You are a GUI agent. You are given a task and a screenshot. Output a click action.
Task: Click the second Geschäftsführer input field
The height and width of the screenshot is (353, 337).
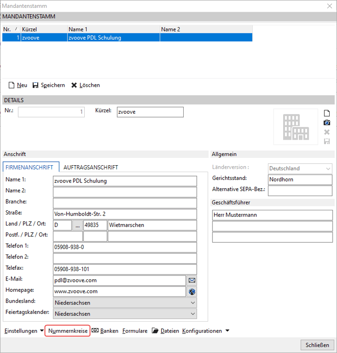point(272,226)
